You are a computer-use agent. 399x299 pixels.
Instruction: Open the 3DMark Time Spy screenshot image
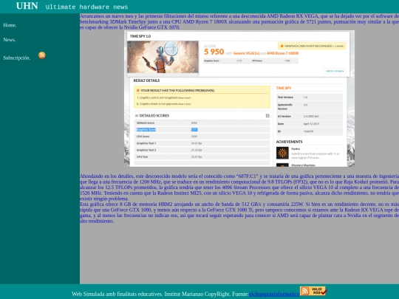coord(239,99)
